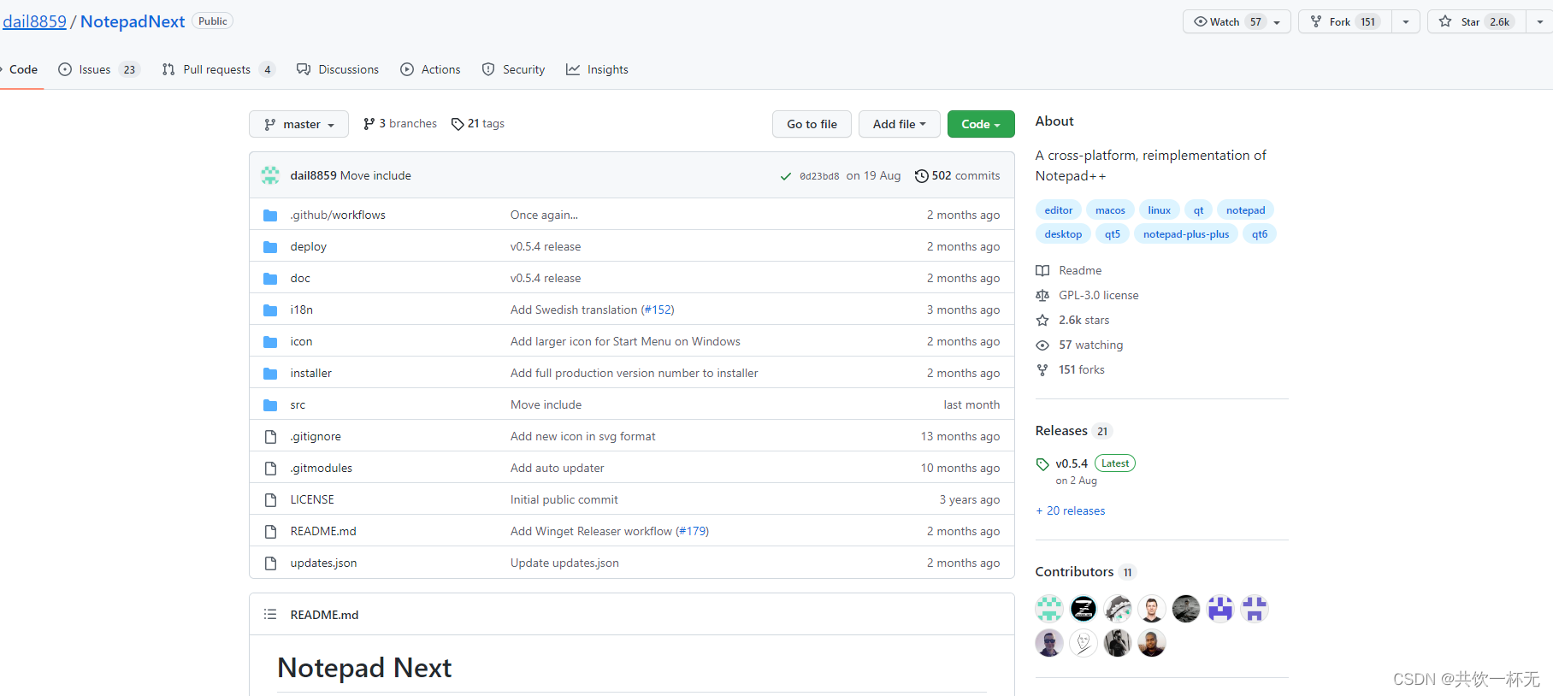Open pull request #179 link
Screen dimensions: 1553x696
694,531
